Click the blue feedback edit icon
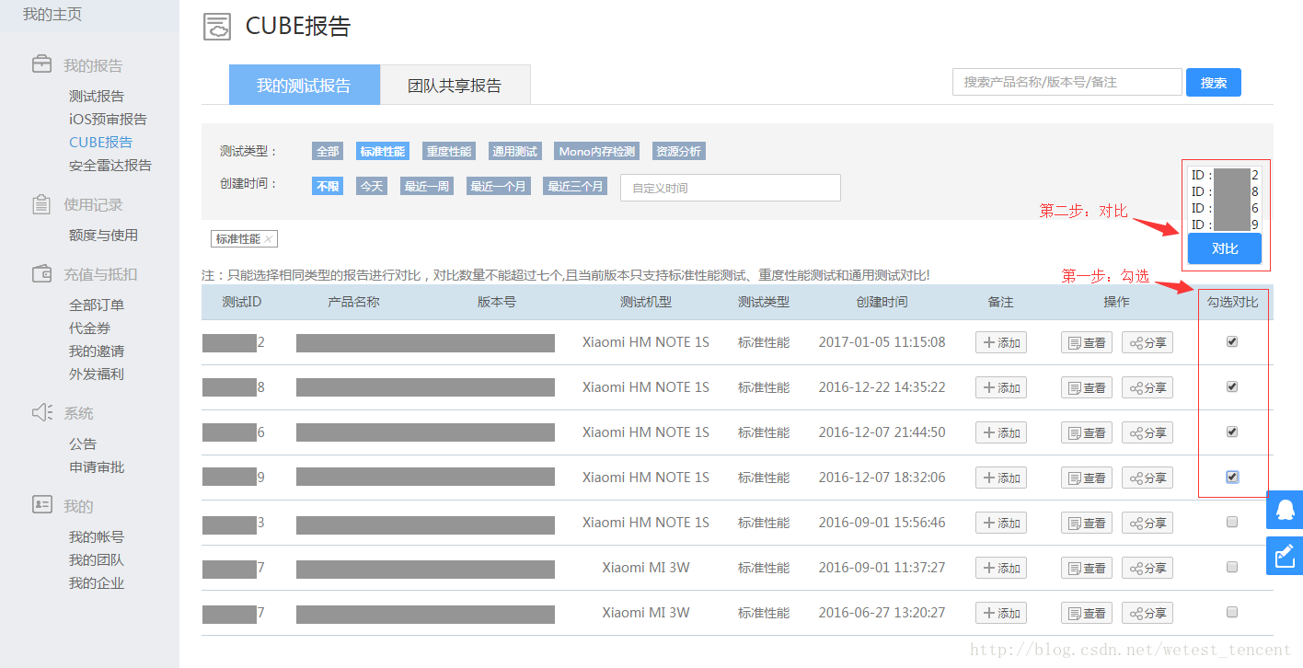Image resolution: width=1303 pixels, height=668 pixels. (x=1285, y=556)
